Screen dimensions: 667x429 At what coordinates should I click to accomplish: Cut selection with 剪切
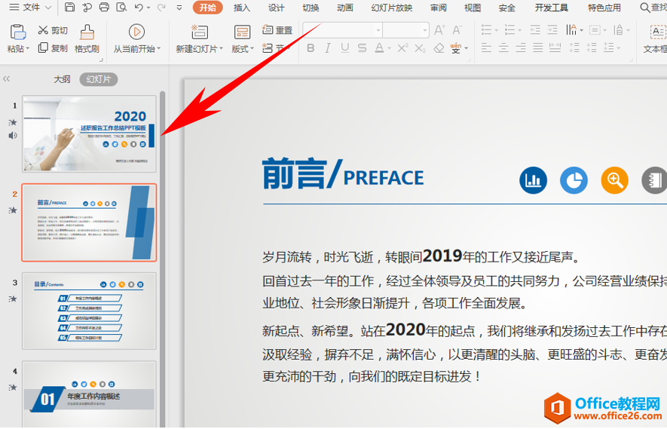(x=53, y=30)
